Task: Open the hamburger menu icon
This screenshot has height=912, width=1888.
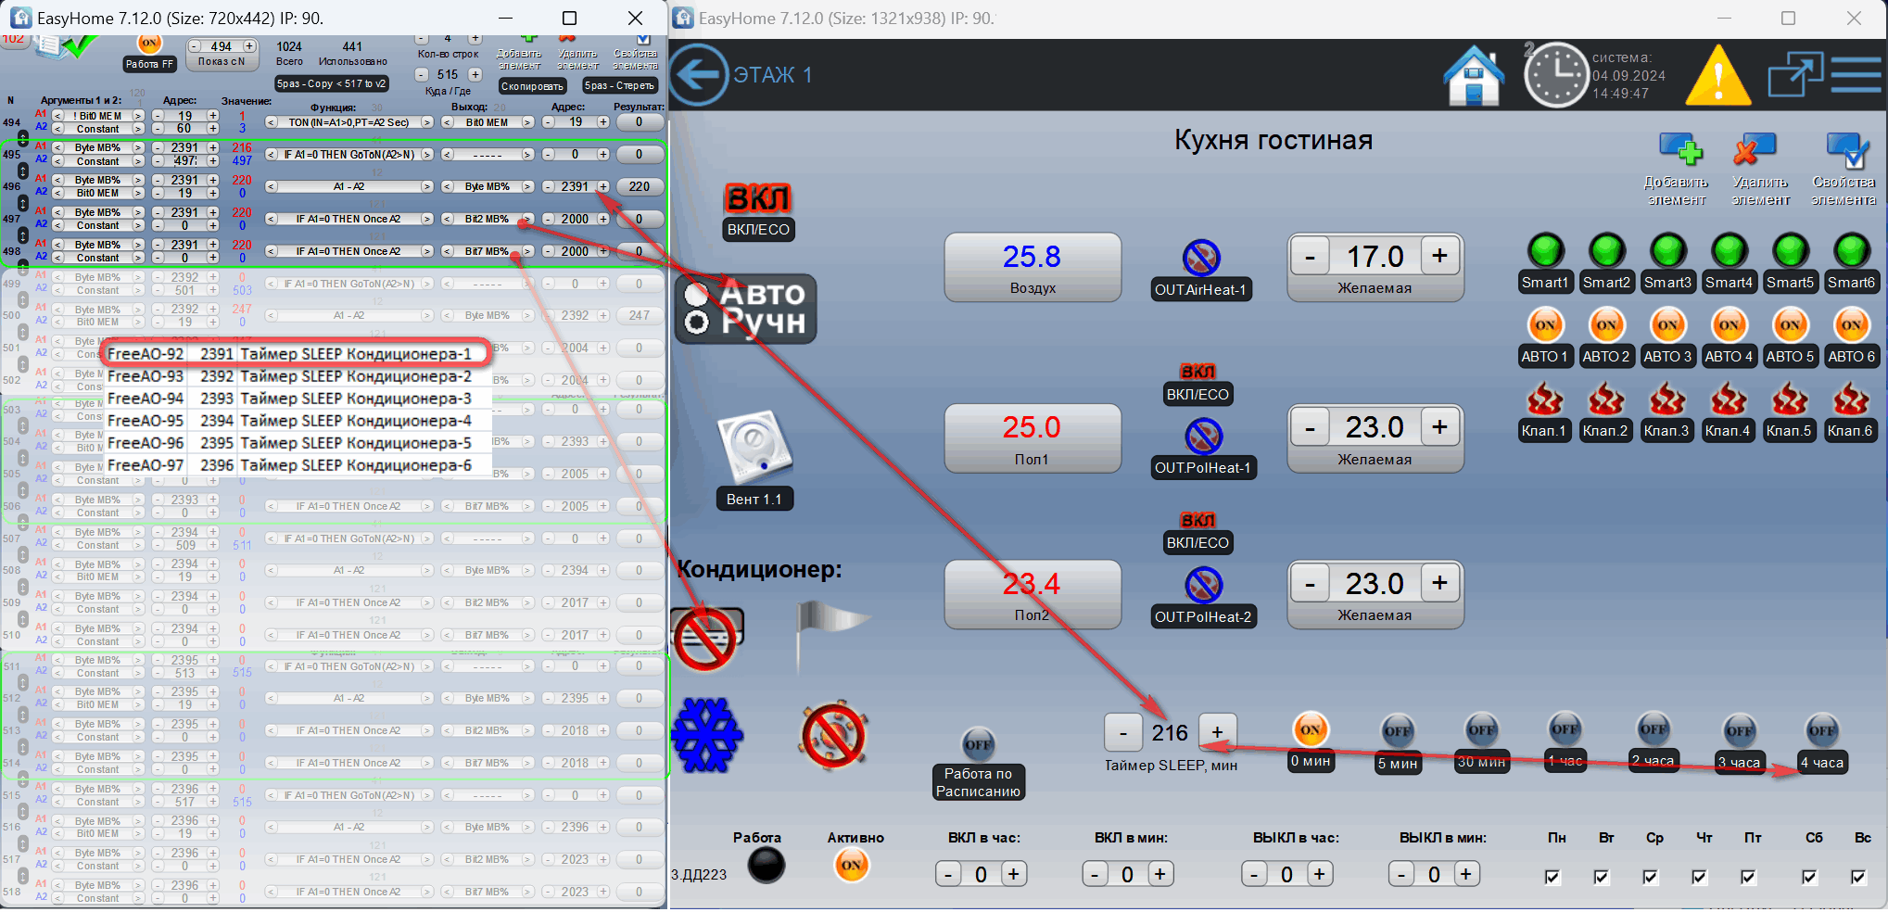Action: tap(1856, 75)
